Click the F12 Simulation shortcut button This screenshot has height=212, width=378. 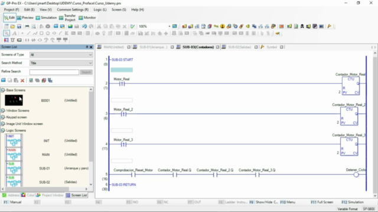coord(353,202)
